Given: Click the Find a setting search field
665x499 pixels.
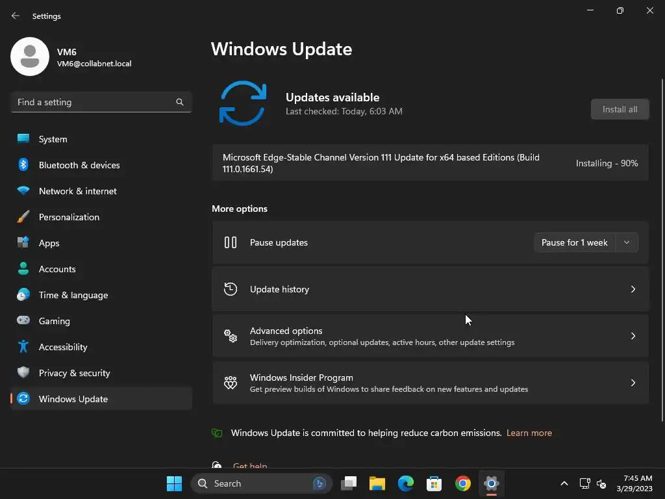Looking at the screenshot, I should (101, 102).
